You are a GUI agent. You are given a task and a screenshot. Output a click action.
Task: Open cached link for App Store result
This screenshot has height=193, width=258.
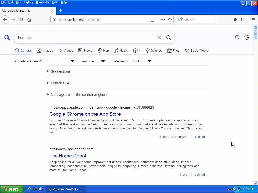tap(200, 137)
